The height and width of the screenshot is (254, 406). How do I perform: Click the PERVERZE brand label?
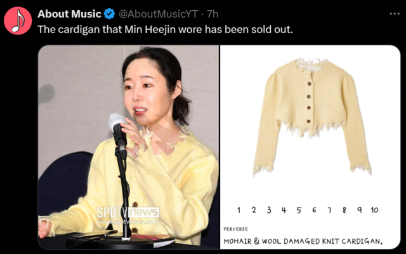click(x=235, y=229)
